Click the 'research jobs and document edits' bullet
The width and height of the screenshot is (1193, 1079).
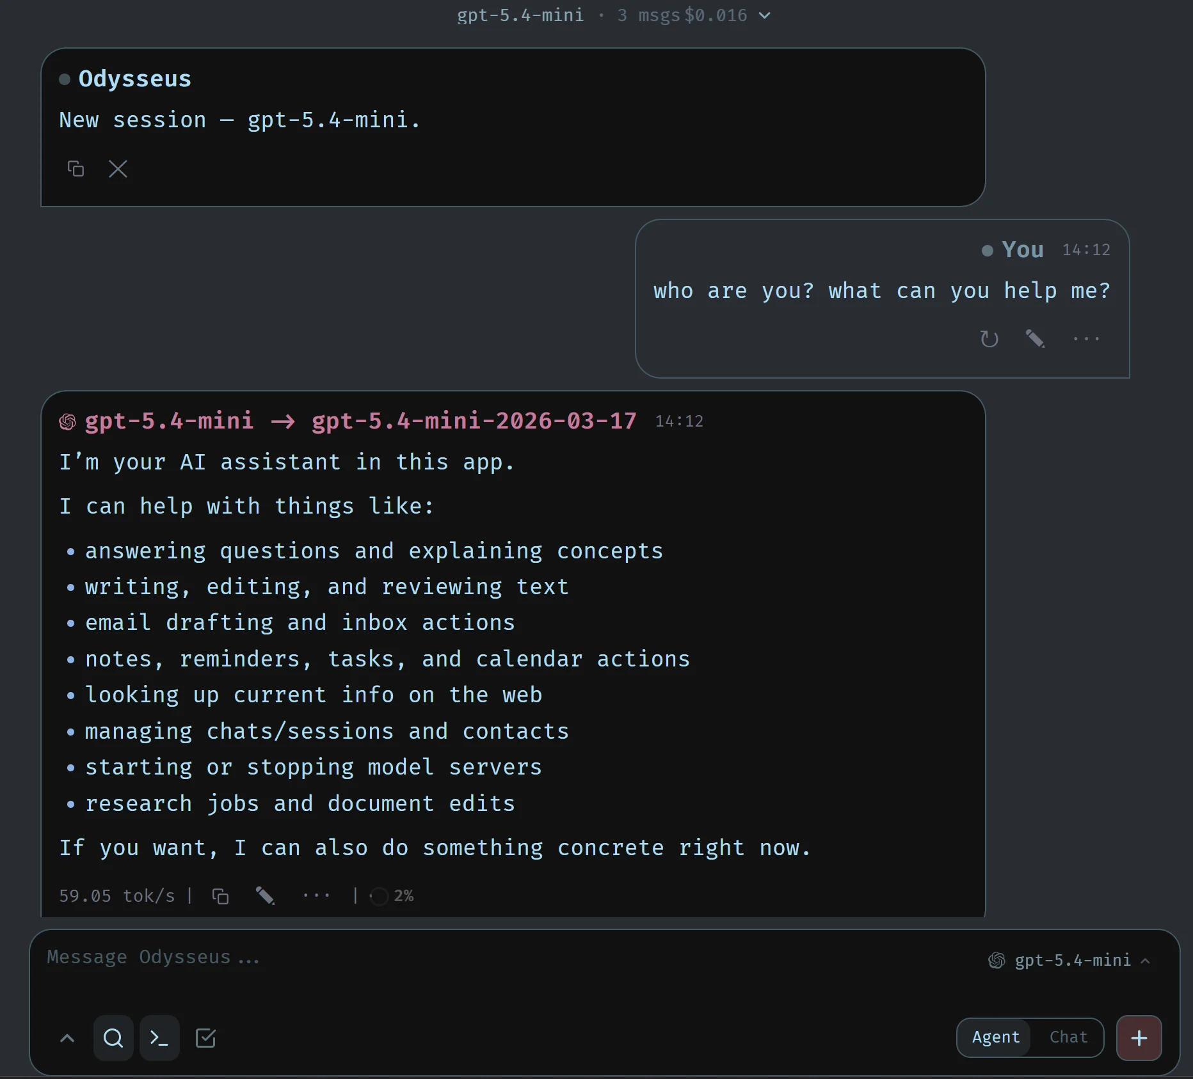pyautogui.click(x=300, y=804)
